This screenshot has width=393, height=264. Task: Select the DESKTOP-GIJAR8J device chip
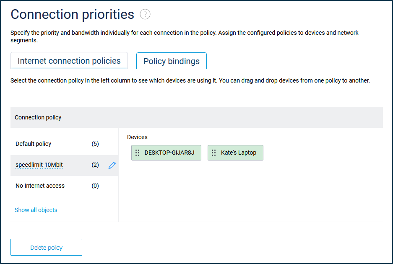click(169, 153)
